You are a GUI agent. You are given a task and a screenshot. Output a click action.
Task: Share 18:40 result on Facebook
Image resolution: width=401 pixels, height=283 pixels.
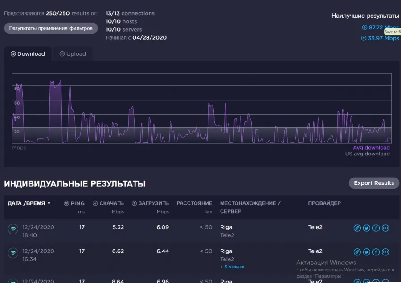pos(376,228)
